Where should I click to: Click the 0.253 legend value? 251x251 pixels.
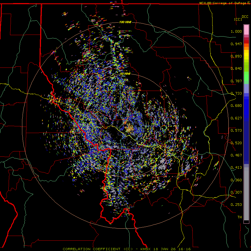click(236, 205)
